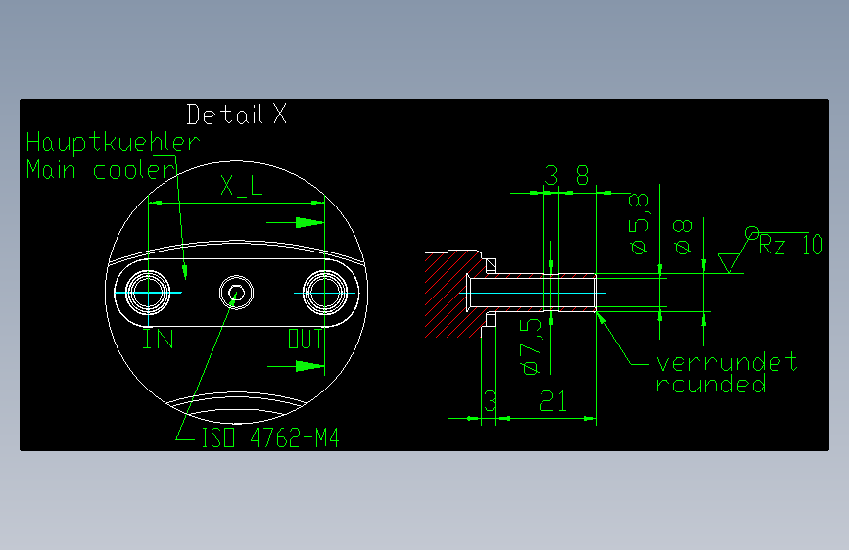Image resolution: width=849 pixels, height=550 pixels.
Task: Click the IN port circle
Action: (148, 293)
